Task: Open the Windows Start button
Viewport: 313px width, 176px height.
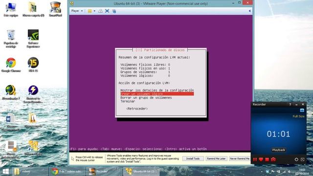Action: [5, 172]
